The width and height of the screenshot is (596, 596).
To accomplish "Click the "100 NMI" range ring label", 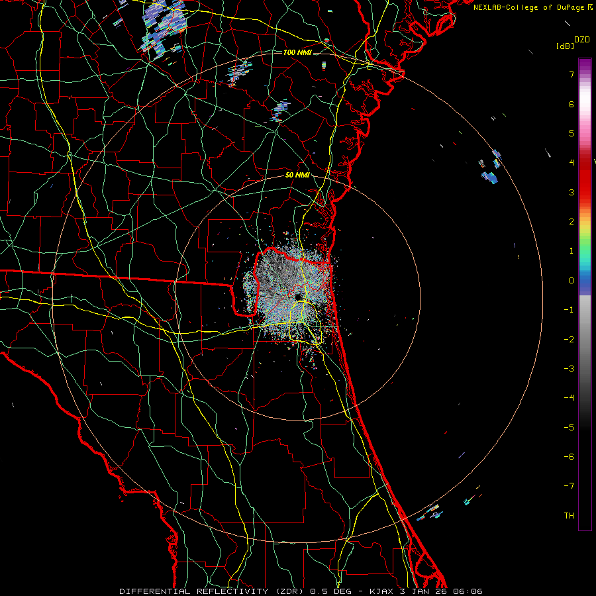I will [x=297, y=52].
